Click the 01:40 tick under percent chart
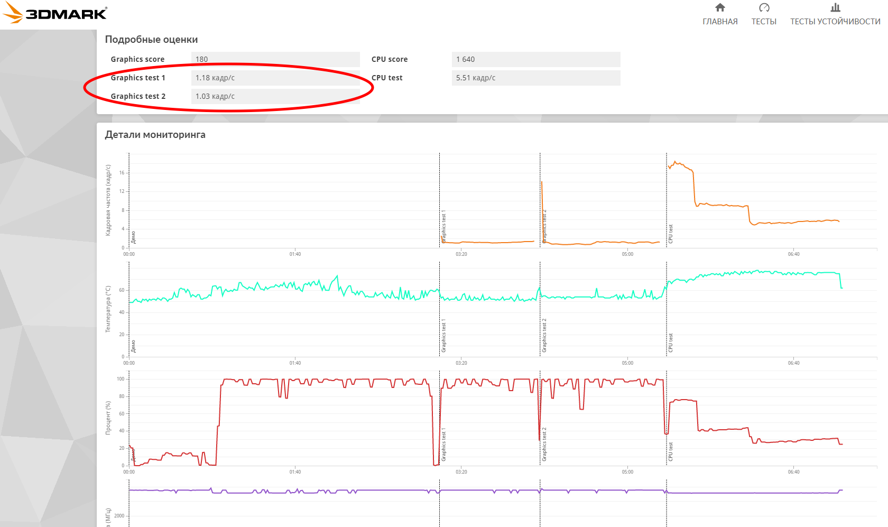This screenshot has height=527, width=888. click(295, 472)
